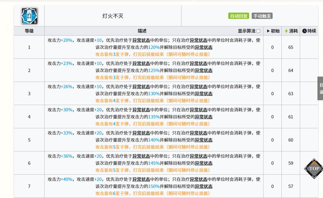Enable the 显示算法 checkbox
Screen dimensions: 323x198
(x=258, y=31)
